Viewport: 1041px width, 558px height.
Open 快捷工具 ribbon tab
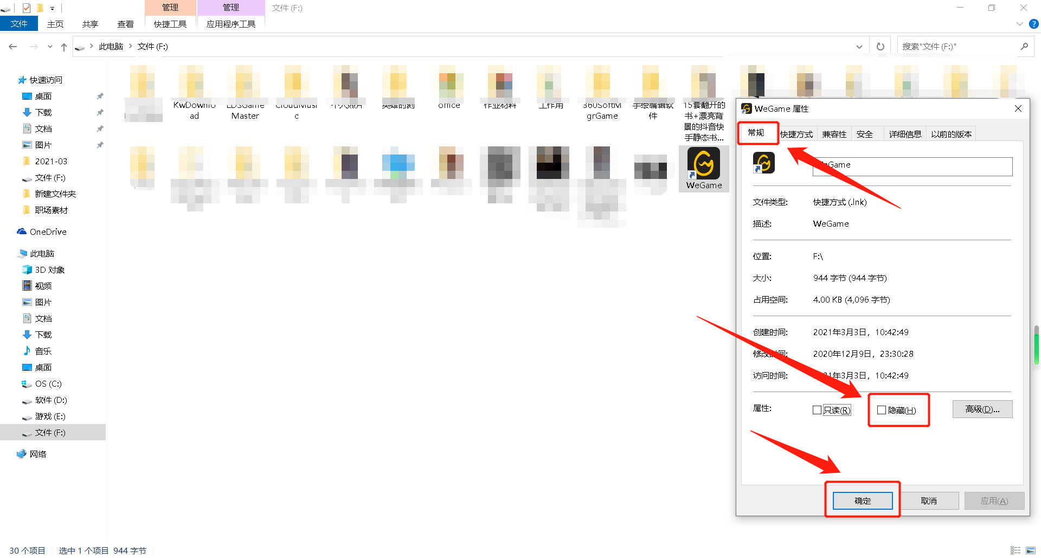pyautogui.click(x=170, y=24)
